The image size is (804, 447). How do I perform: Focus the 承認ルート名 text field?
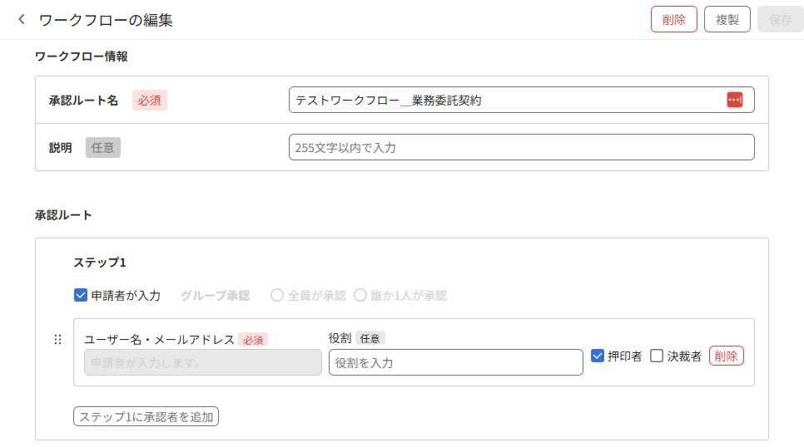[x=508, y=101]
